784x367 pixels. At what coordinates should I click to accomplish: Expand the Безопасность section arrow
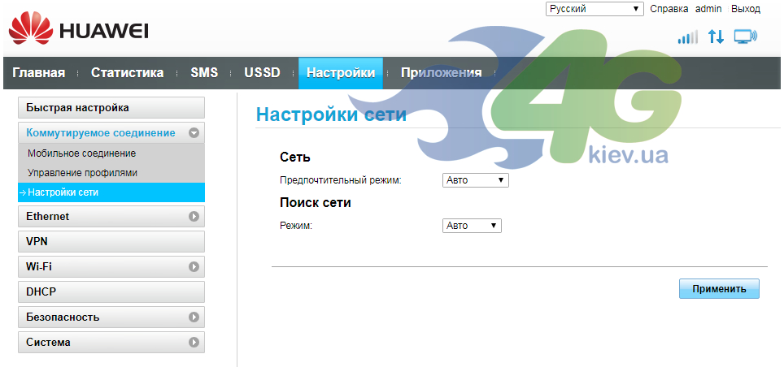tap(194, 317)
